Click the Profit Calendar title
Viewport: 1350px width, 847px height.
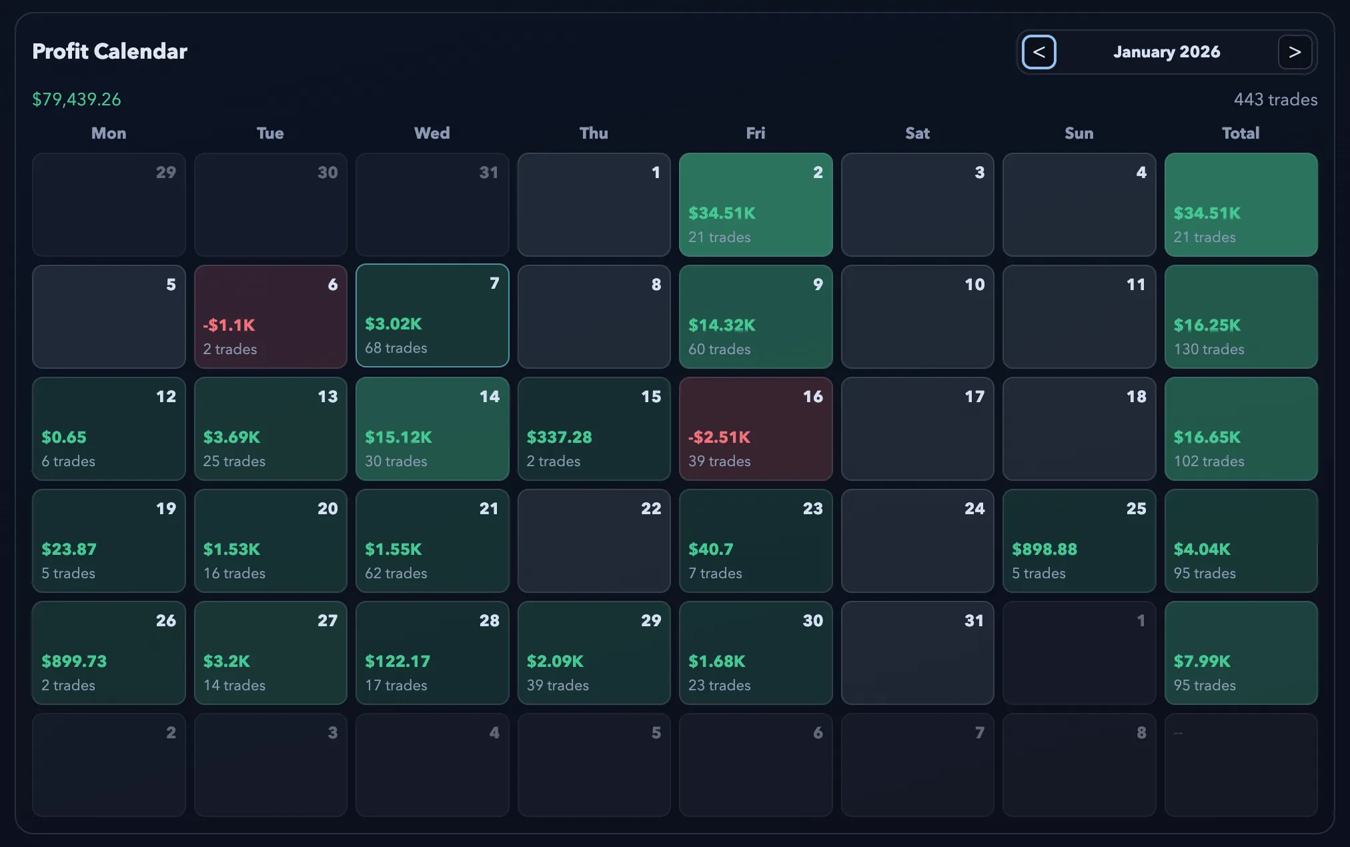click(109, 51)
